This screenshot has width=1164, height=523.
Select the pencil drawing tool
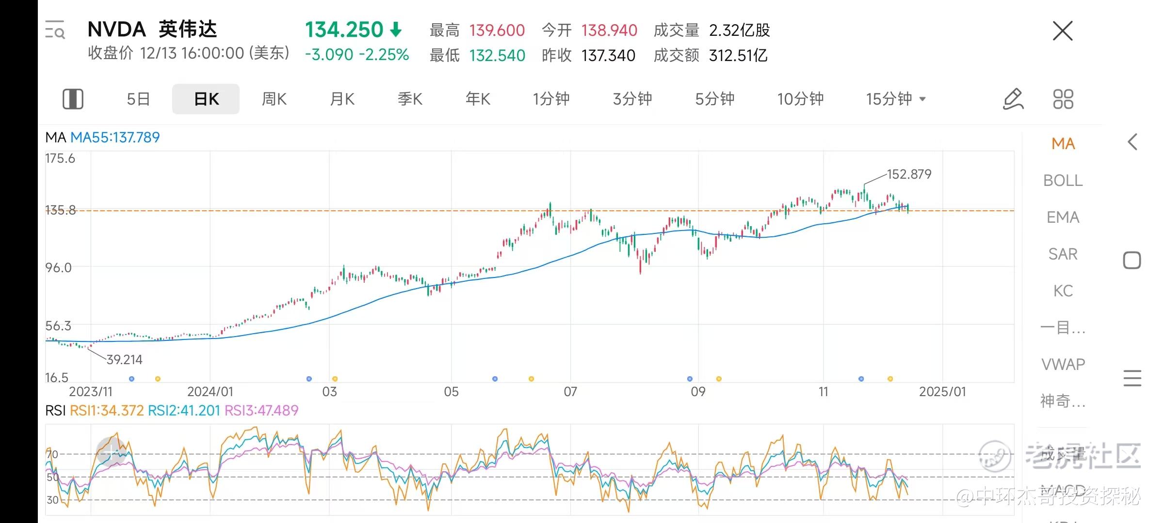click(1013, 99)
